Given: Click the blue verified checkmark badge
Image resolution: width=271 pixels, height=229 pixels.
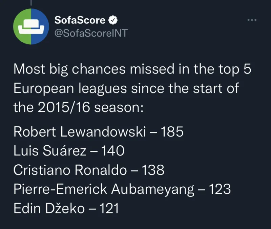Looking at the screenshot, I should tap(113, 20).
